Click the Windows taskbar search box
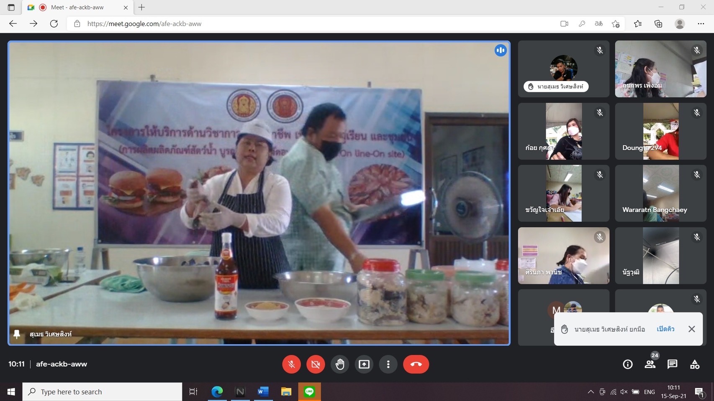 pyautogui.click(x=103, y=392)
